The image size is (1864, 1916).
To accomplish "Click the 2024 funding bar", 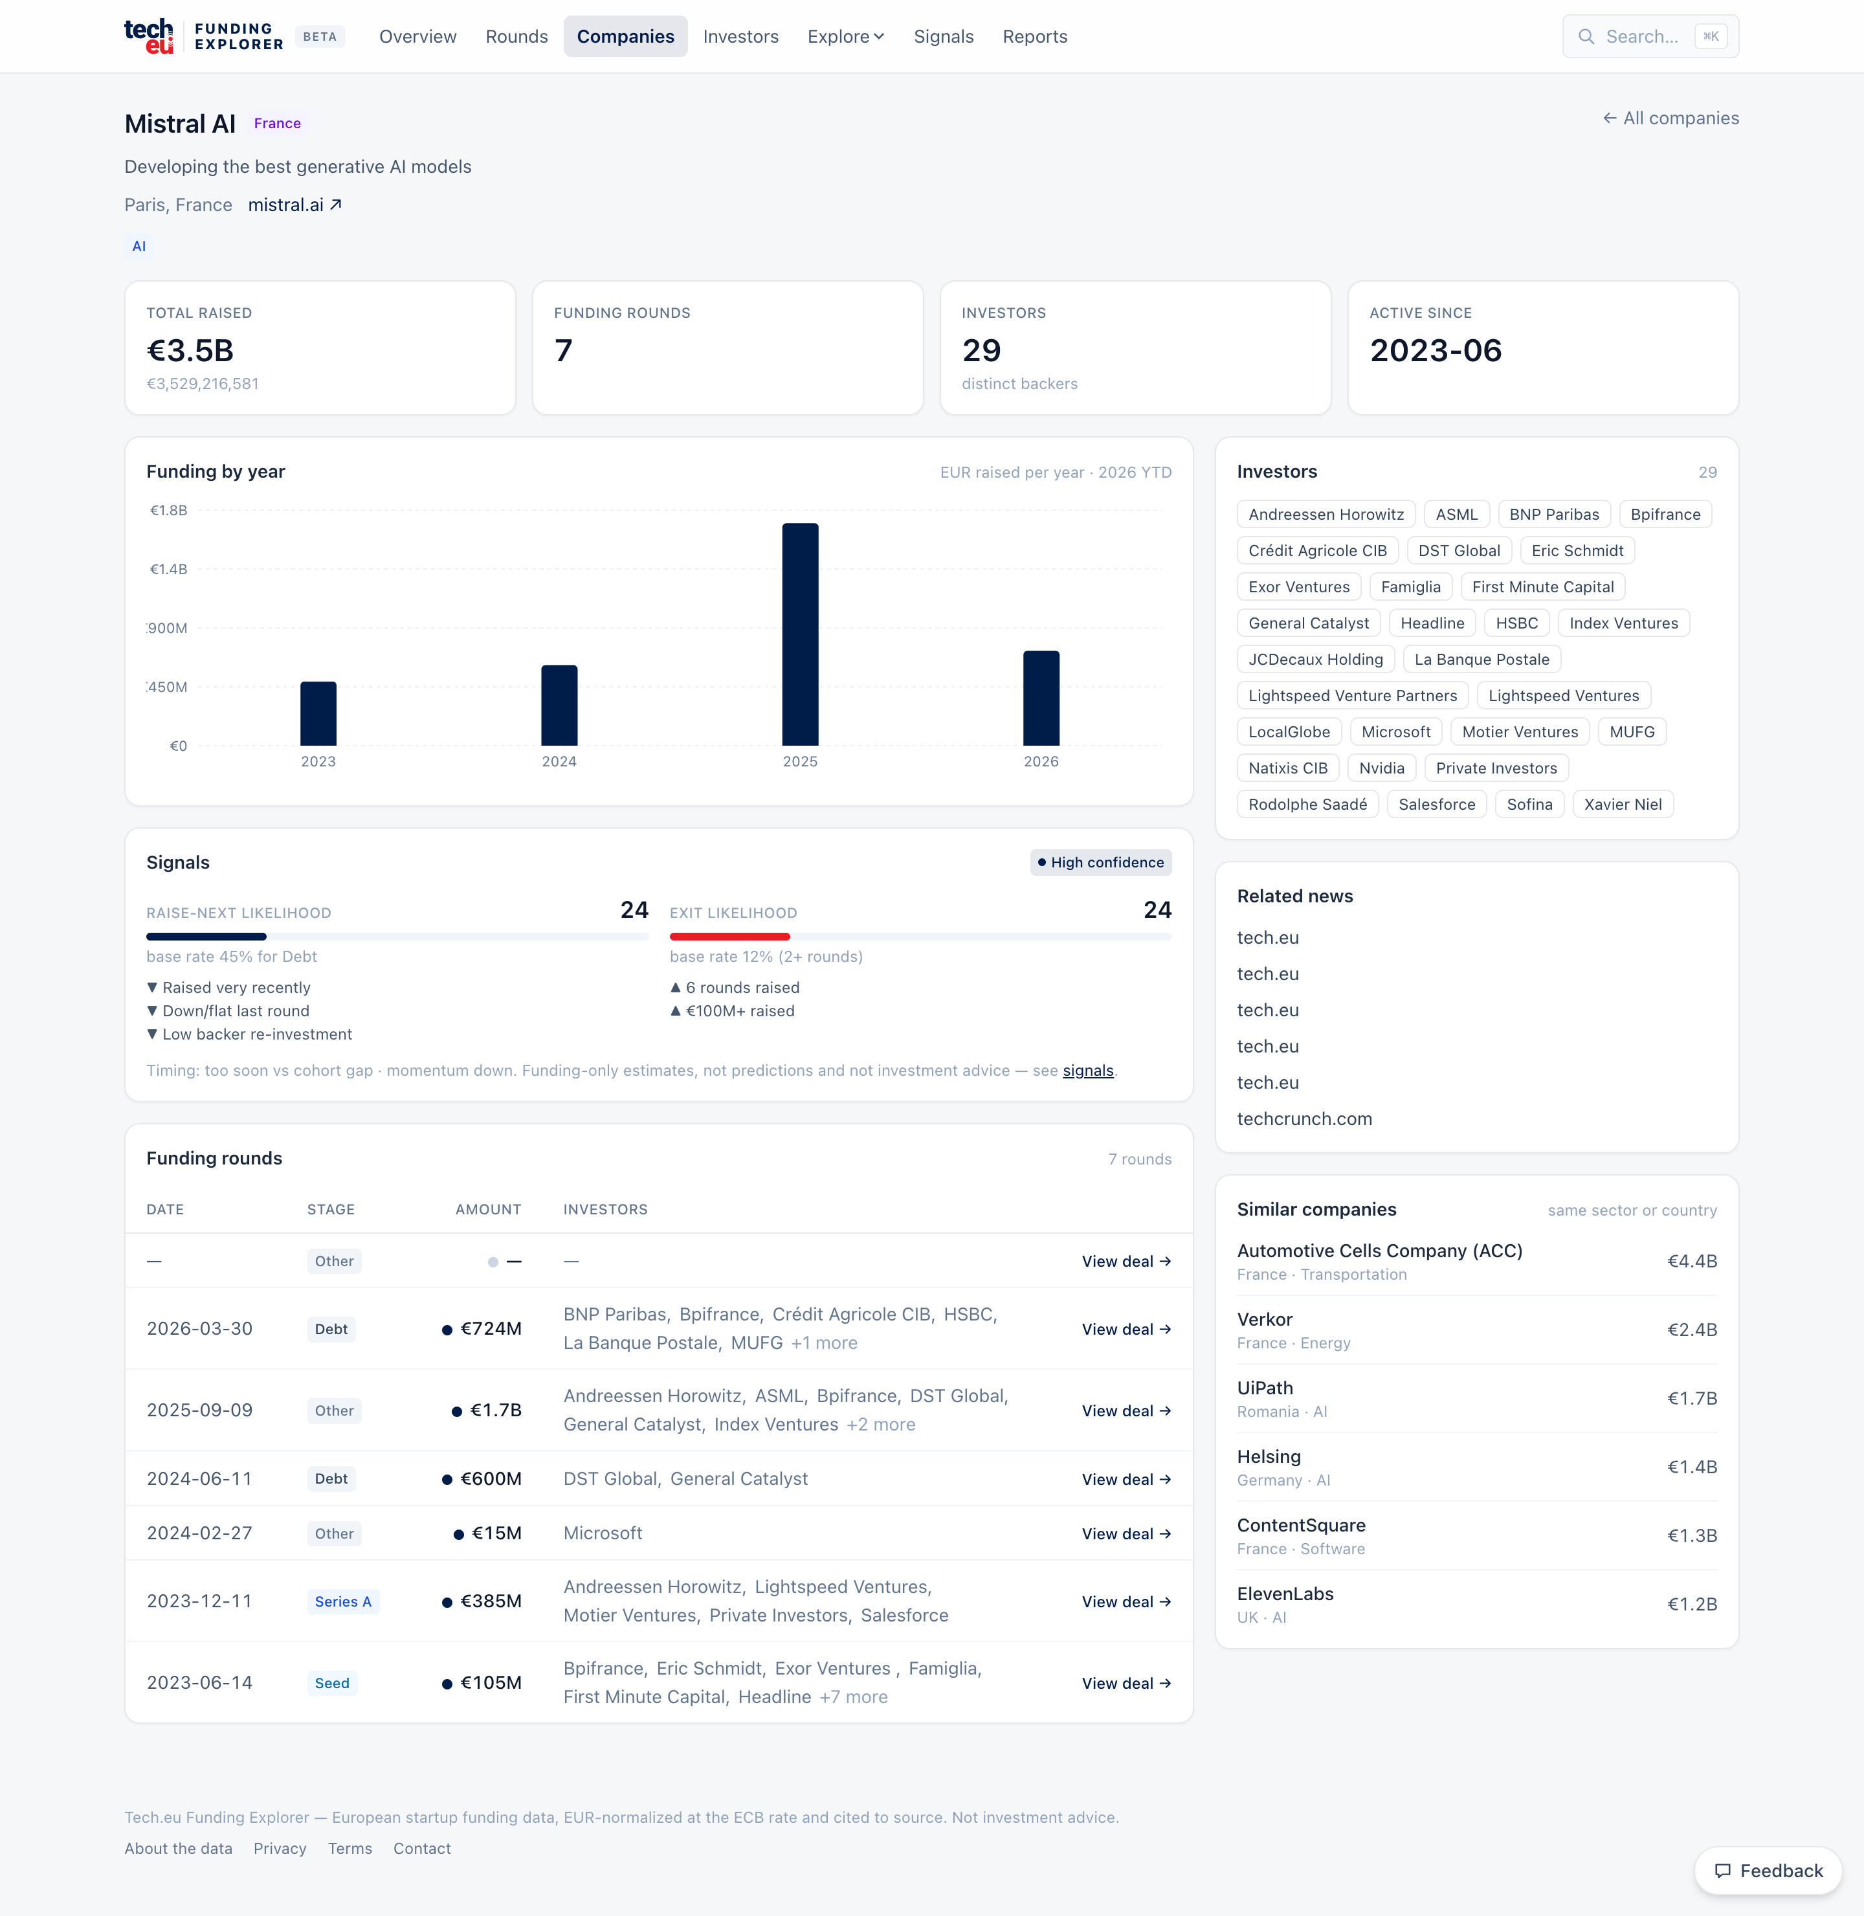I will [559, 705].
